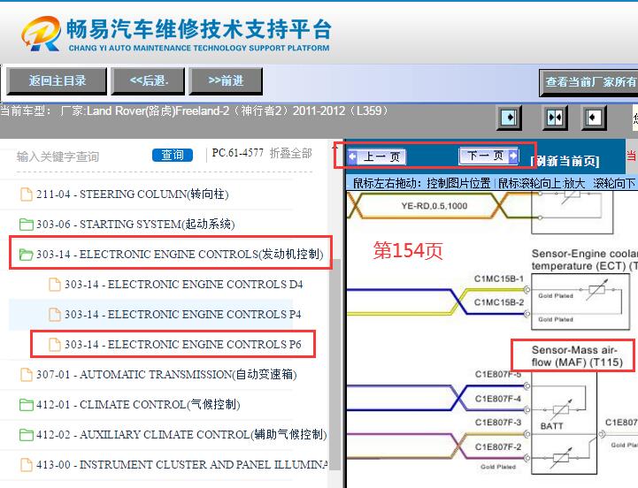
Task: Click Sensor-Engine coolant temperature (ECT) label
Action: pos(584,259)
